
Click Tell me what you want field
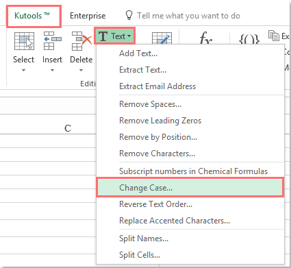pos(188,16)
